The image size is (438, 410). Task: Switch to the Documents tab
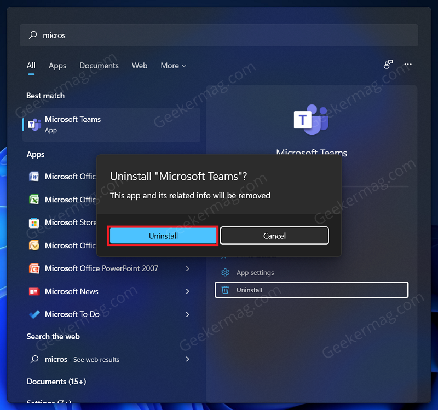tap(99, 66)
